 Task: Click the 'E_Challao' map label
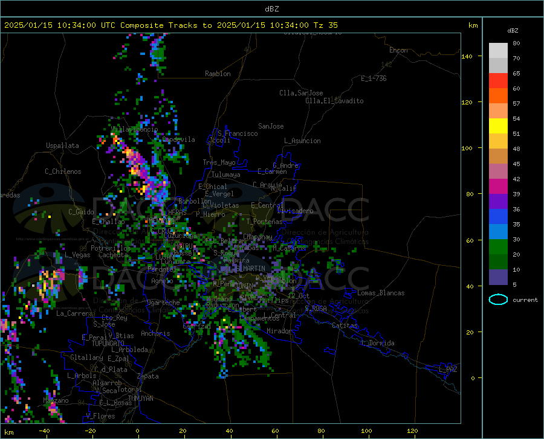[108, 222]
